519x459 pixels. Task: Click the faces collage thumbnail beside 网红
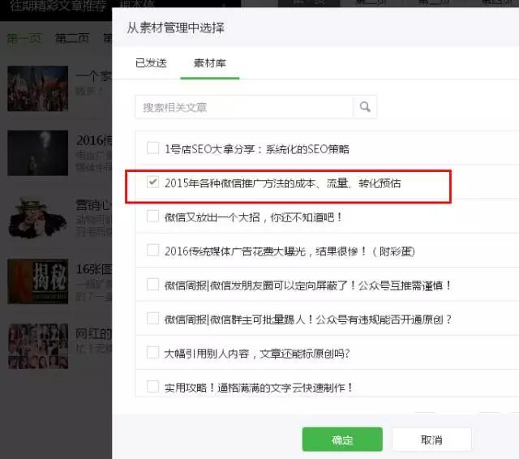(38, 346)
